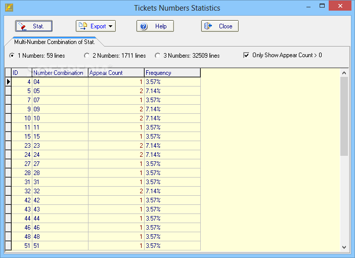The width and height of the screenshot is (355, 258).
Task: Toggle Only Show Appear Count > 0 checkbox
Action: tap(246, 55)
